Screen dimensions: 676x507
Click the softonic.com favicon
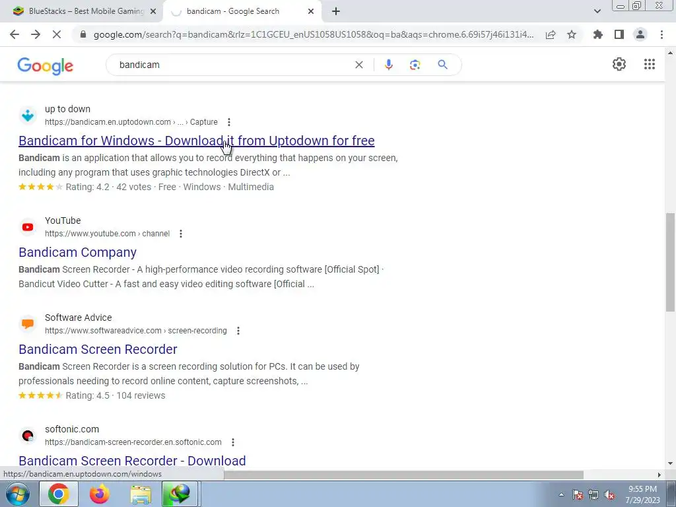click(28, 436)
